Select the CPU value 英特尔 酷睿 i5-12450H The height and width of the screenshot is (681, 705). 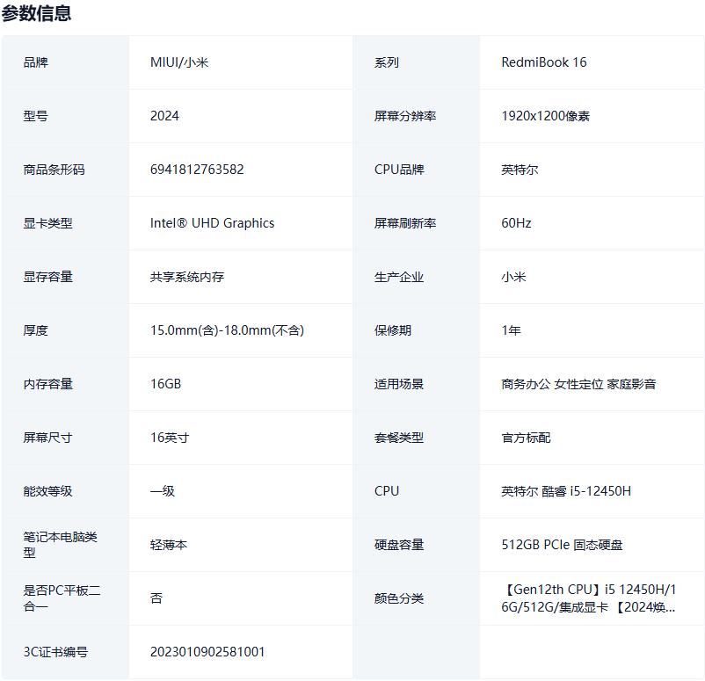pyautogui.click(x=565, y=491)
